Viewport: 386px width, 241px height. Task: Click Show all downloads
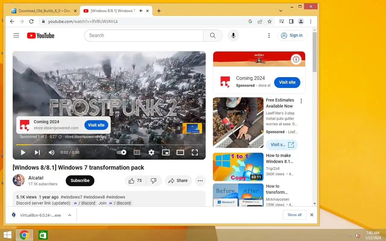(x=295, y=215)
